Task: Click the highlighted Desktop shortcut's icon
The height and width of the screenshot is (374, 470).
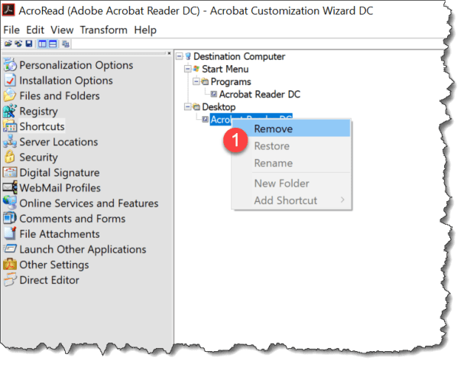Action: [205, 119]
